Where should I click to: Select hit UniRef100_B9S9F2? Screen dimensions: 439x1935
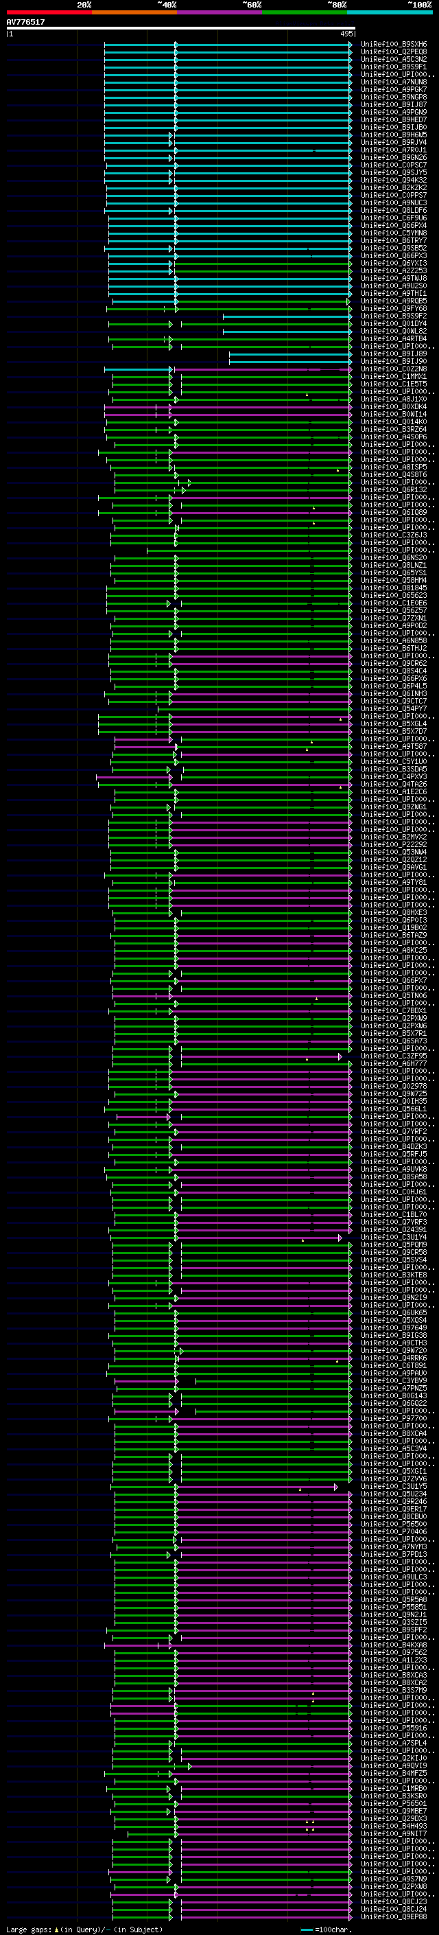point(394,316)
